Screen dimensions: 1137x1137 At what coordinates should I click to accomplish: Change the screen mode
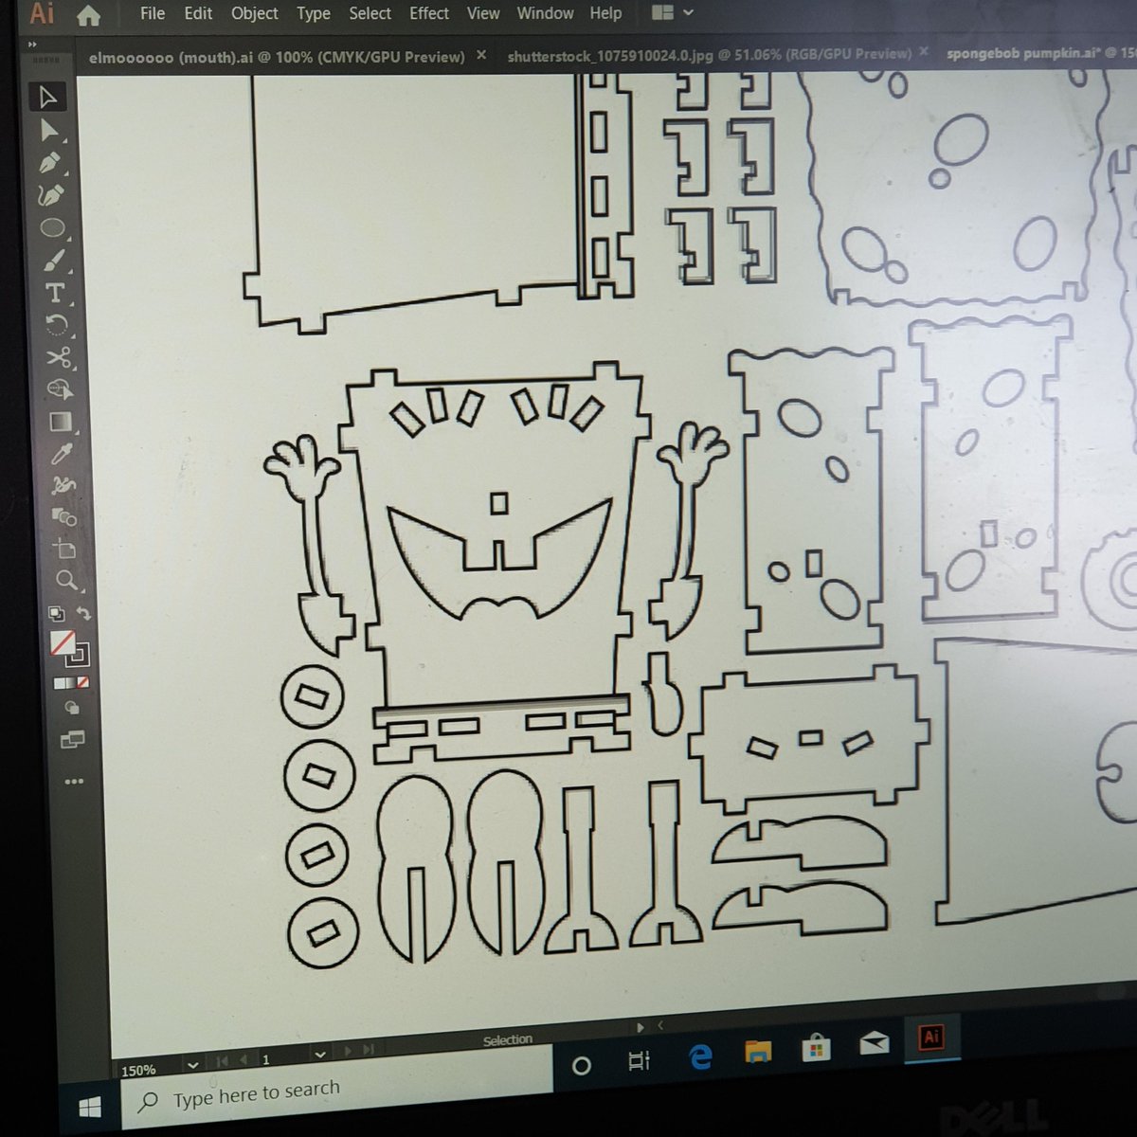coord(72,740)
